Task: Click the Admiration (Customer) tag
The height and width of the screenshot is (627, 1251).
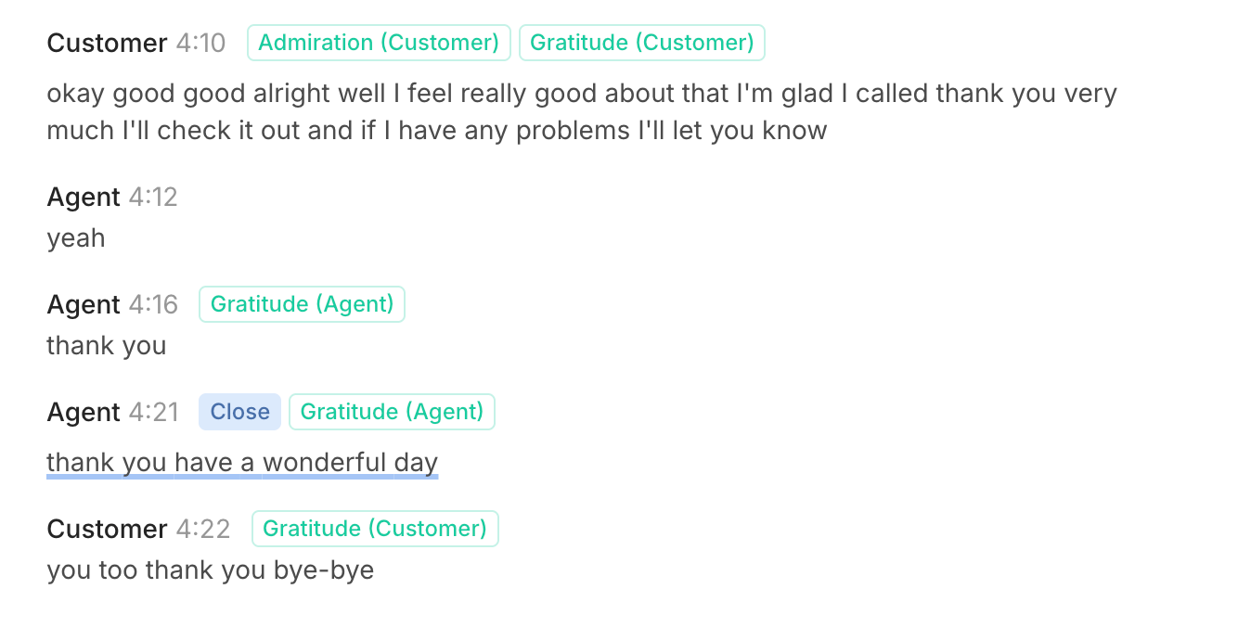Action: [379, 43]
